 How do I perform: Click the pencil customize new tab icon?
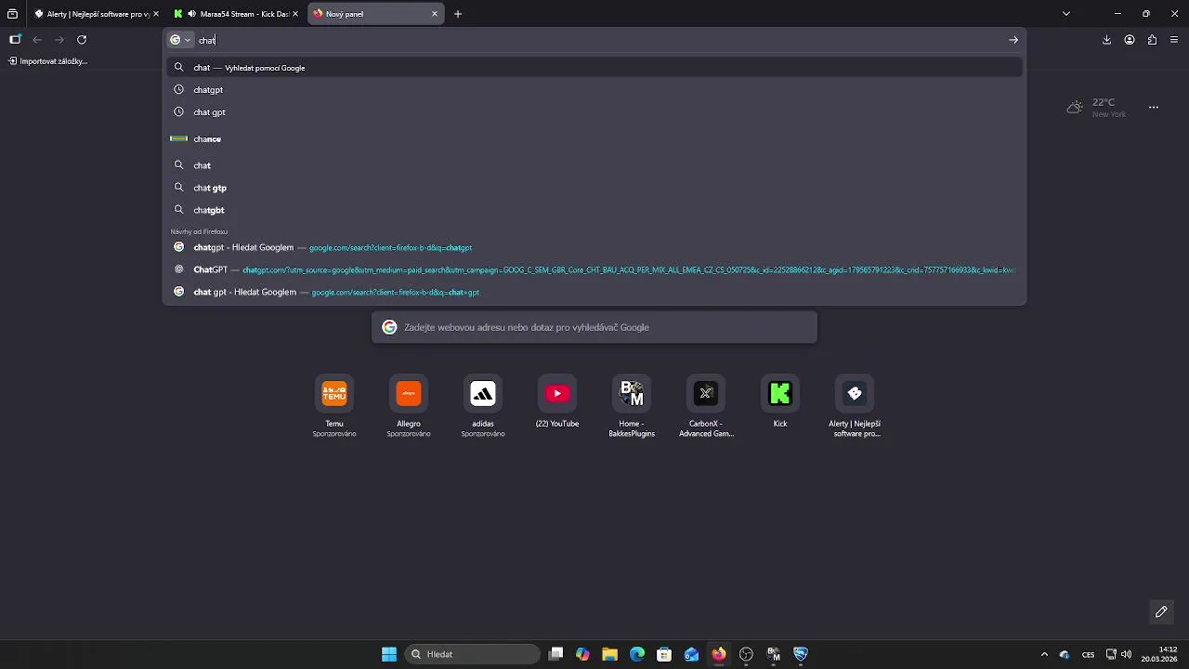(1161, 611)
